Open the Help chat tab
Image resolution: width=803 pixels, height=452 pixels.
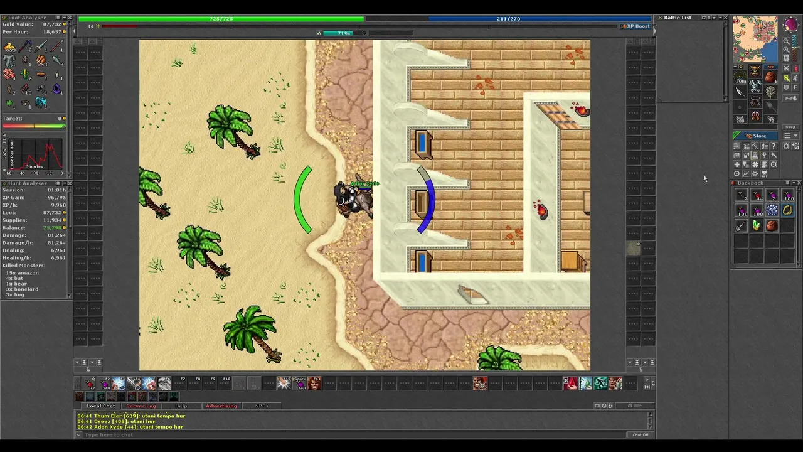181,406
